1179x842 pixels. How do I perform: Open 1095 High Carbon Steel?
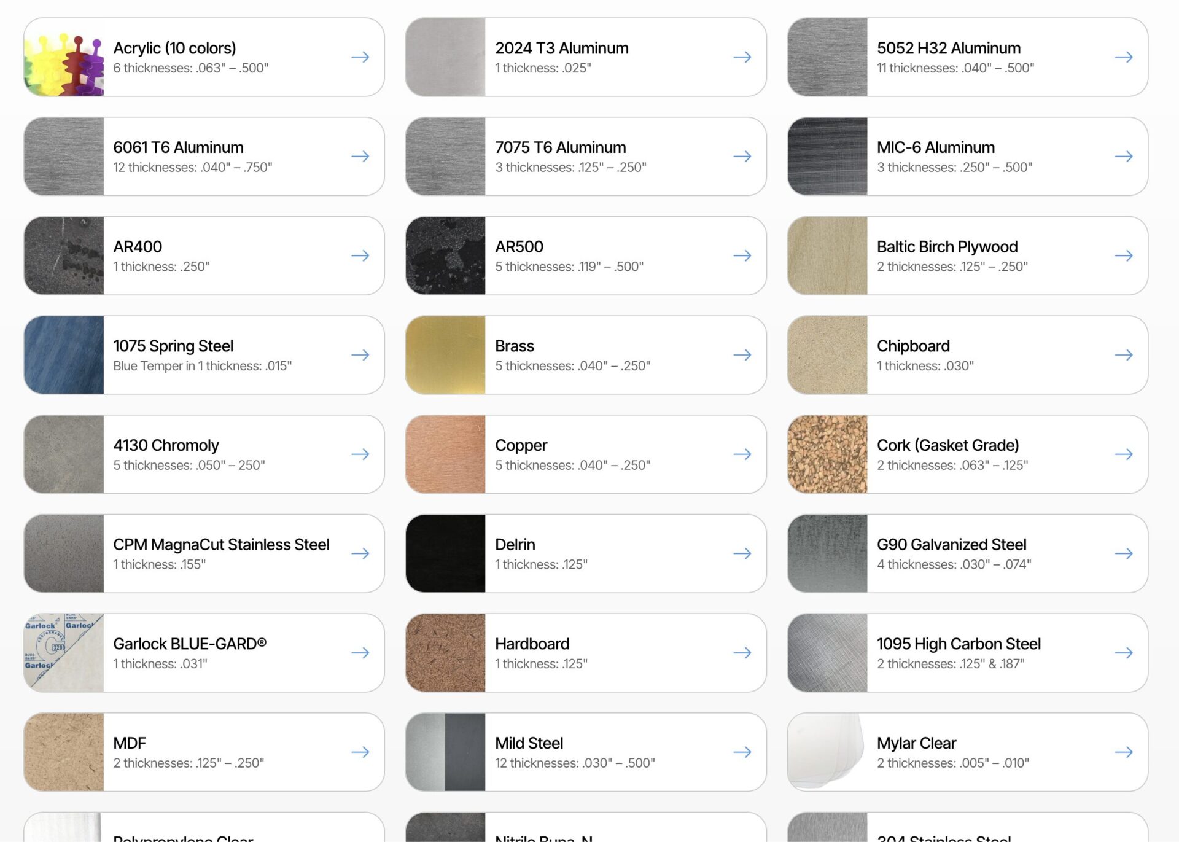click(968, 653)
